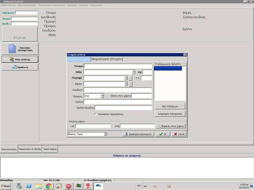Screen dimensions: 254x190
Task: Click the Κλήσεις σε αναμονή header
Action: click(x=127, y=156)
